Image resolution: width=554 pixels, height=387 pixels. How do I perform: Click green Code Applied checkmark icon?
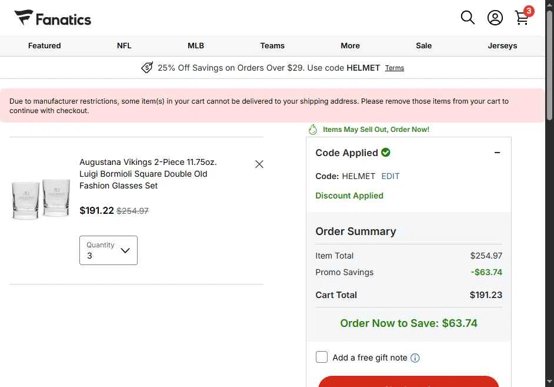[x=386, y=153]
